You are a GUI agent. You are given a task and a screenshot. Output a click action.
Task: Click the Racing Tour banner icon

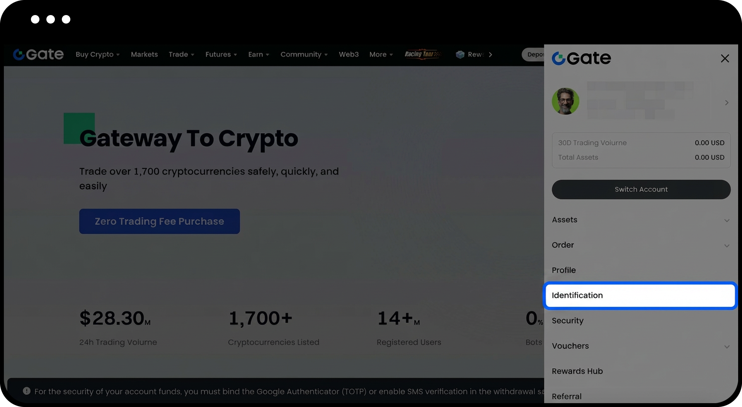pyautogui.click(x=422, y=54)
